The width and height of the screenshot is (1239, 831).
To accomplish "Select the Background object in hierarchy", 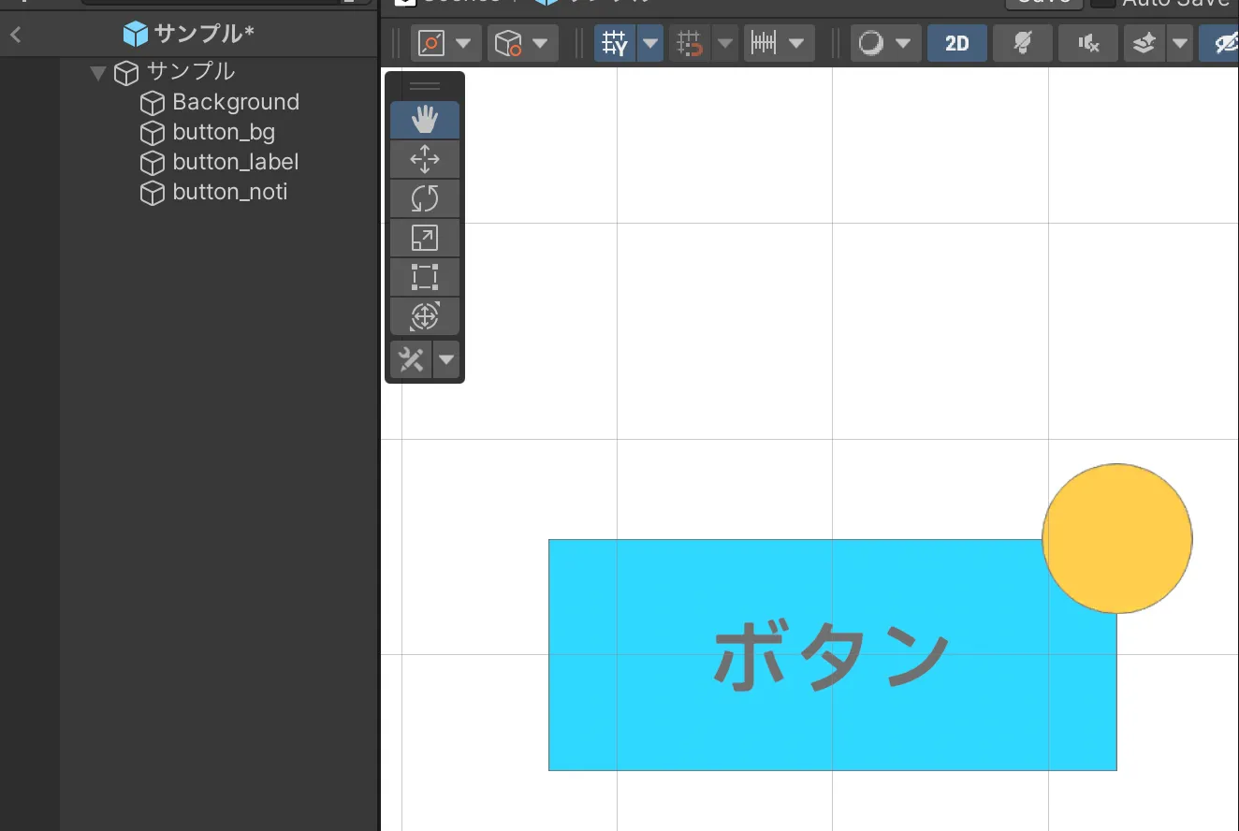I will [235, 102].
